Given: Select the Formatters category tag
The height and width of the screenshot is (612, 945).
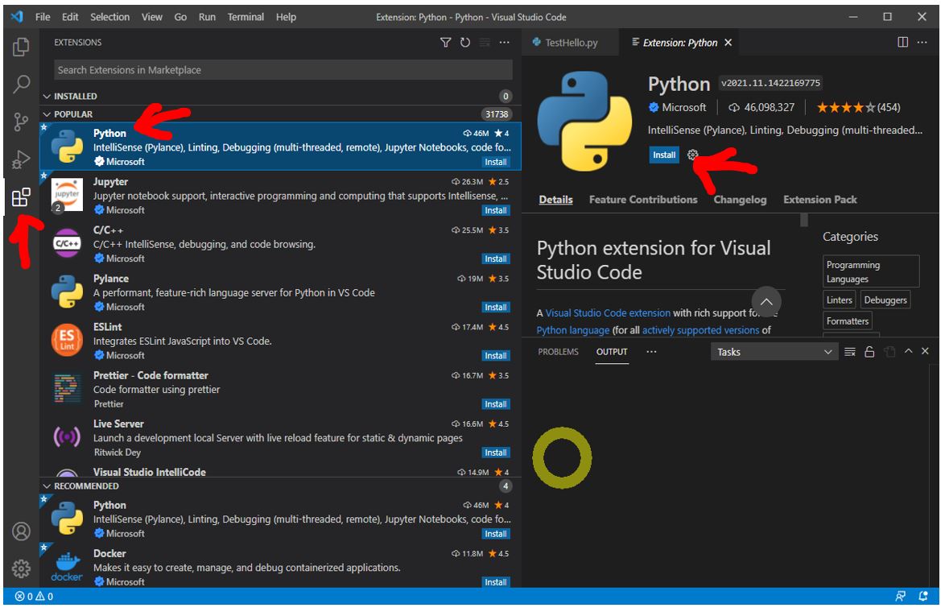Looking at the screenshot, I should (x=848, y=321).
